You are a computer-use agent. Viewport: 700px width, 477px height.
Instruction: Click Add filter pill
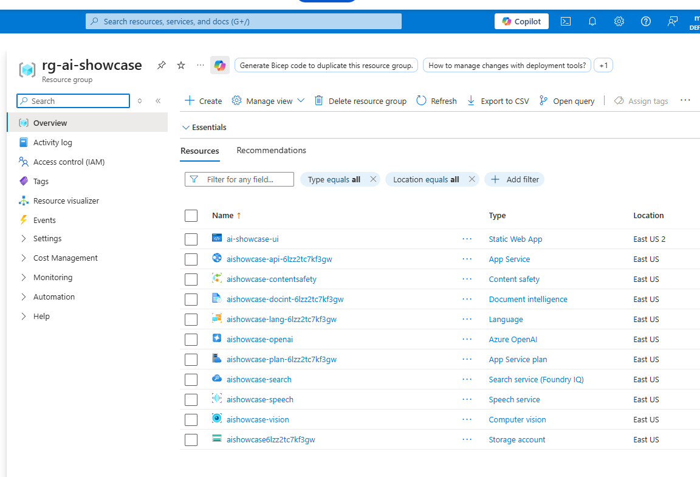(x=514, y=179)
